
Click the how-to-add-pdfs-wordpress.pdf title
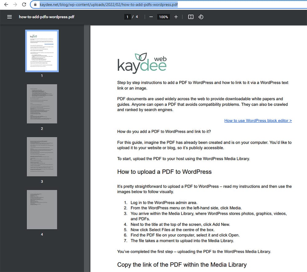(47, 17)
